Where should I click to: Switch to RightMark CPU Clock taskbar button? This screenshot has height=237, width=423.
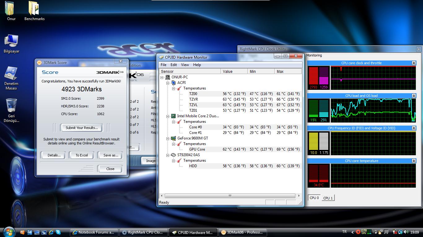143,232
